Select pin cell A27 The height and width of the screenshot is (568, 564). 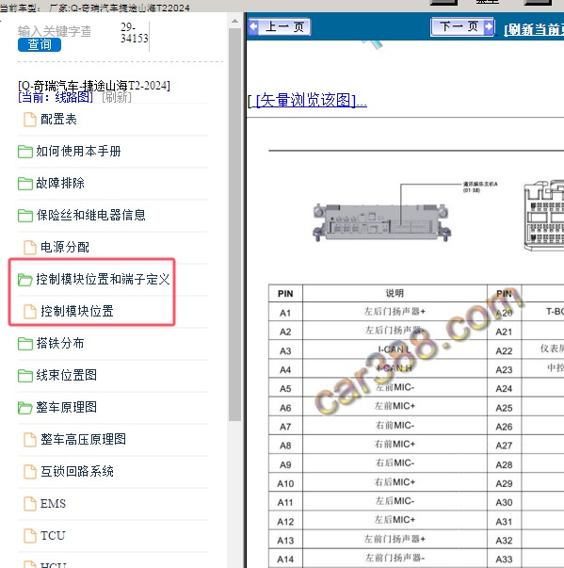click(505, 446)
